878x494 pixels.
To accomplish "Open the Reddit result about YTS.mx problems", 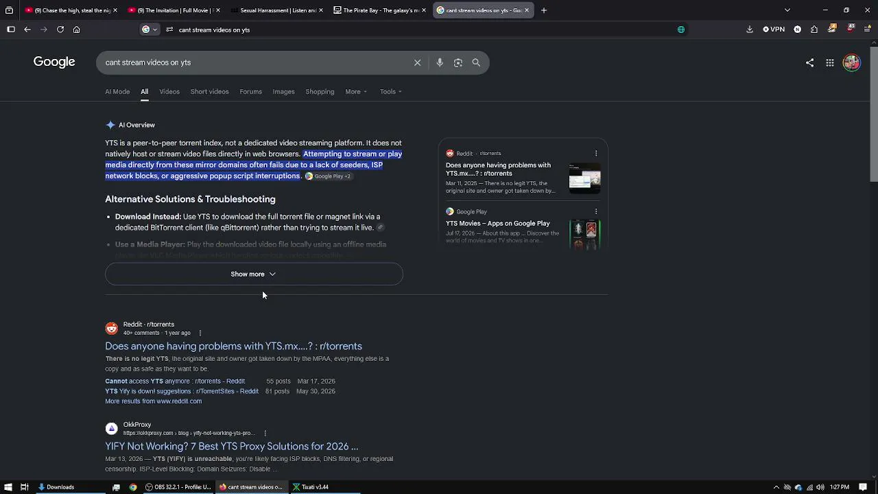I will [x=233, y=346].
